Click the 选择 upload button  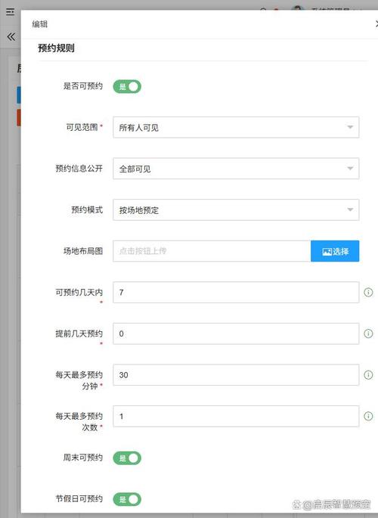(x=335, y=251)
